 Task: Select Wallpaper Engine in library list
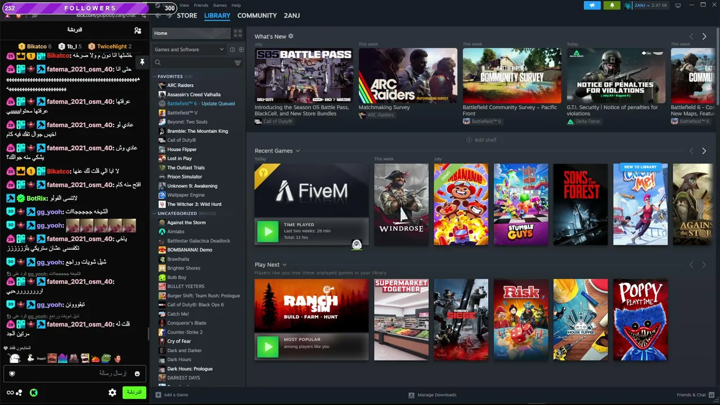click(x=186, y=195)
